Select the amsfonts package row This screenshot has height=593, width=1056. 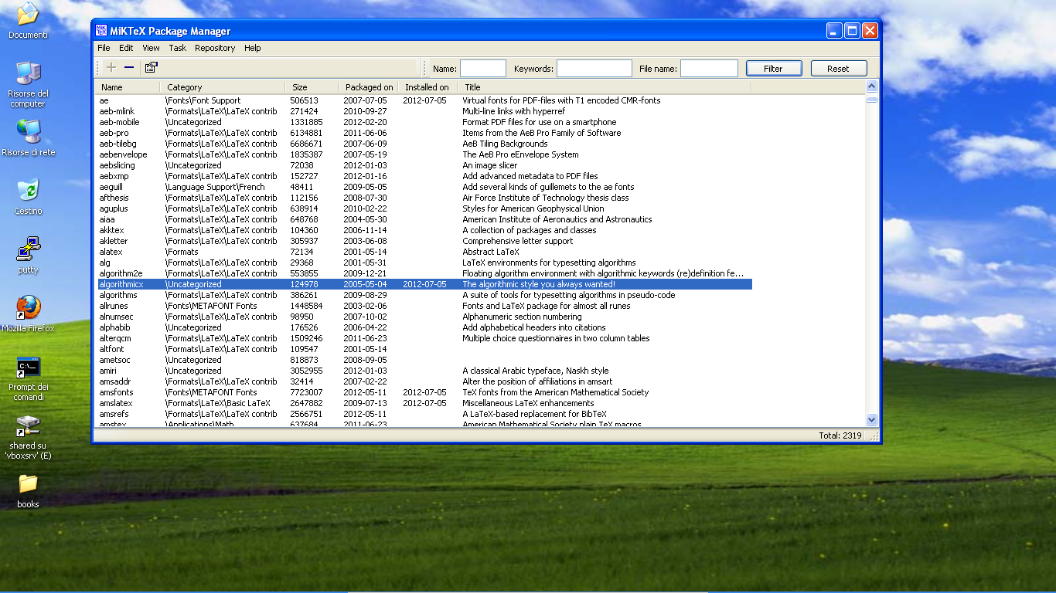(x=424, y=392)
